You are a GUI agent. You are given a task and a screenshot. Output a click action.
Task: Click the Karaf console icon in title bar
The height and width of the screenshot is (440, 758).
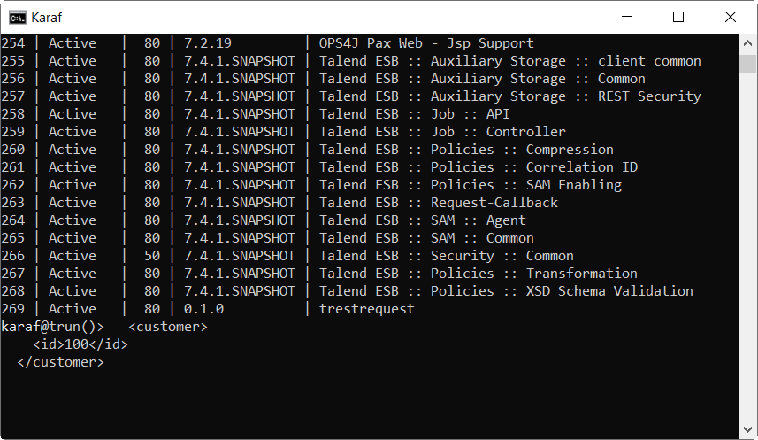click(x=17, y=17)
